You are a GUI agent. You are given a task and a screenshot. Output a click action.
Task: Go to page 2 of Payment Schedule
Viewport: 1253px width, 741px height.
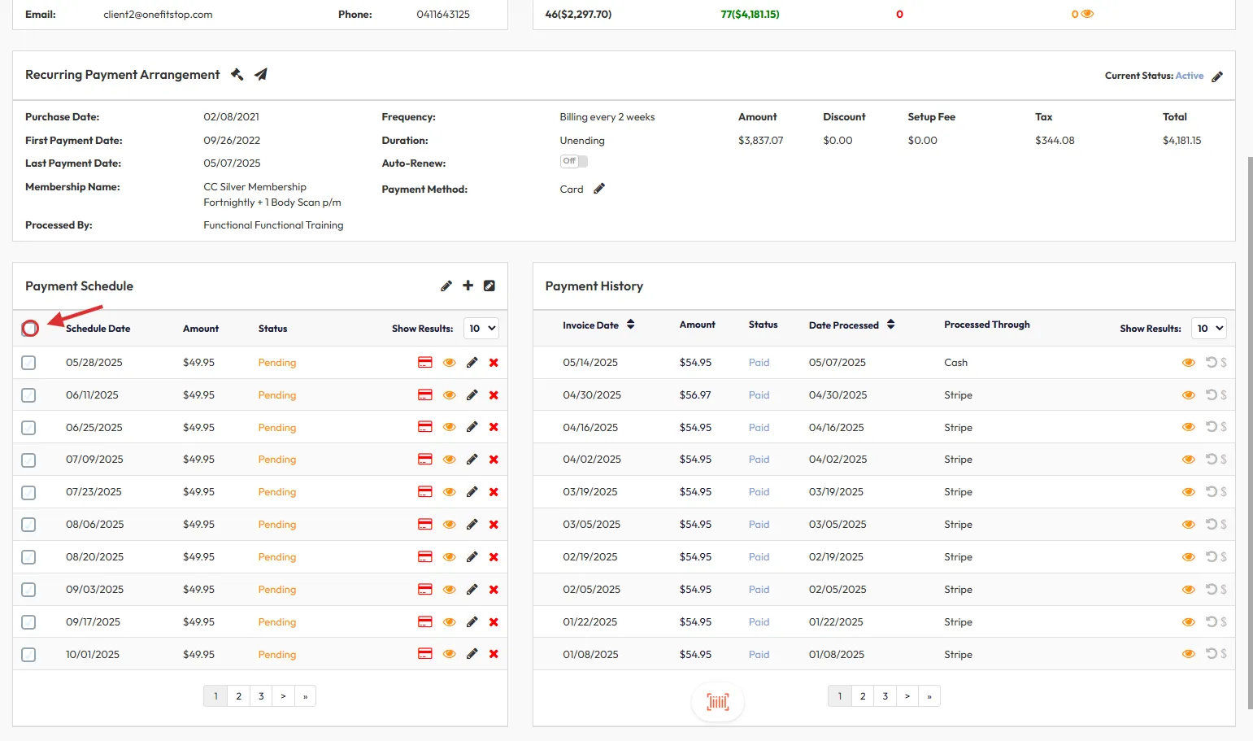click(238, 696)
